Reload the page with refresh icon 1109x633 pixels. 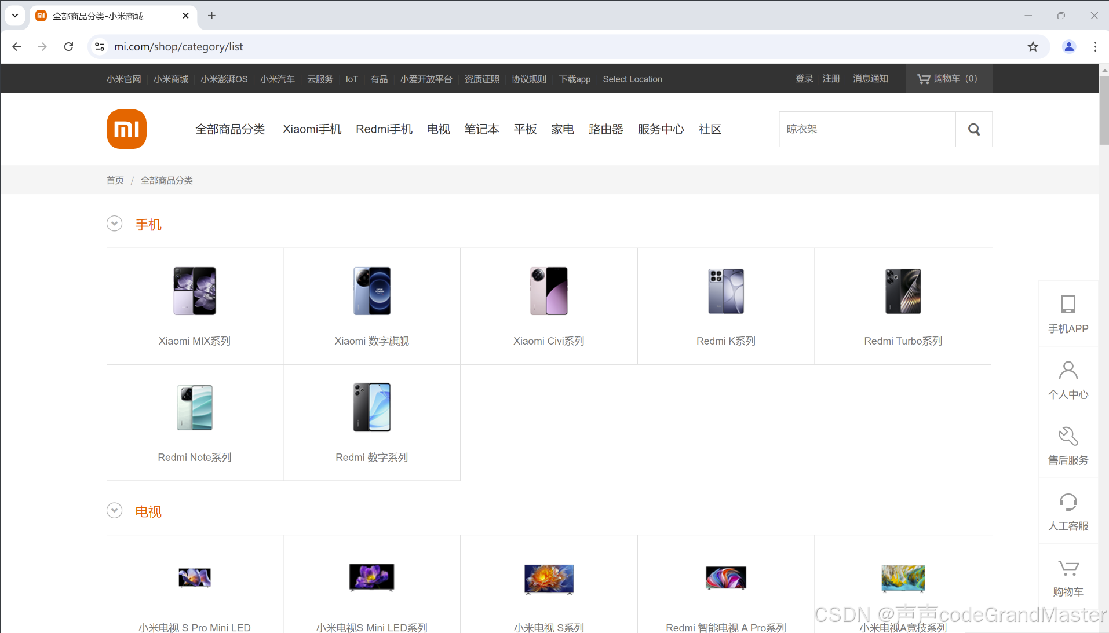[68, 47]
